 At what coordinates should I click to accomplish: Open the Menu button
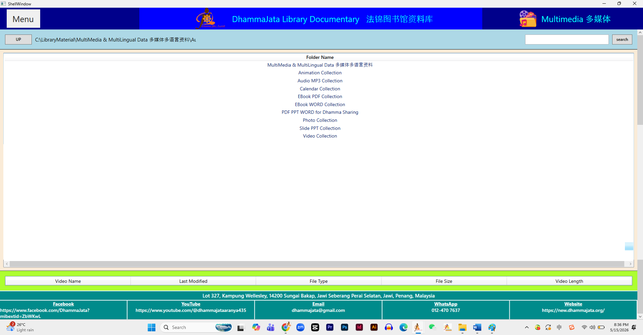pos(23,19)
